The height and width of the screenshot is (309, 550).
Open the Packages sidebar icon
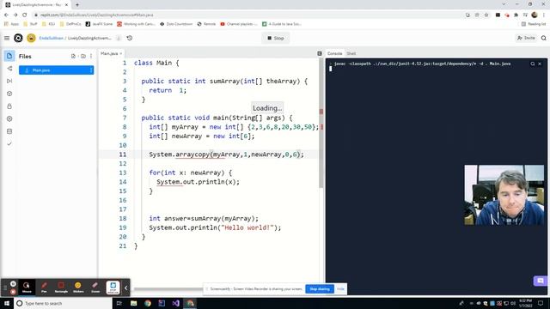coord(9,94)
